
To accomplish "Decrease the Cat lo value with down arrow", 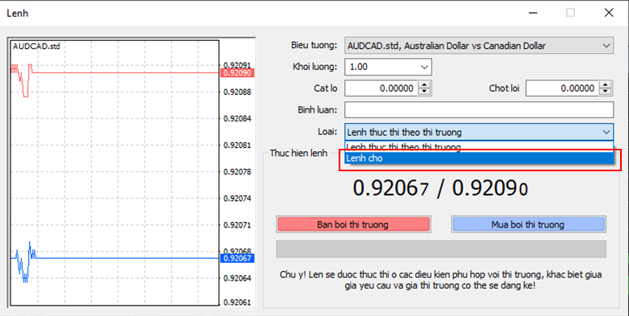I will tap(424, 92).
